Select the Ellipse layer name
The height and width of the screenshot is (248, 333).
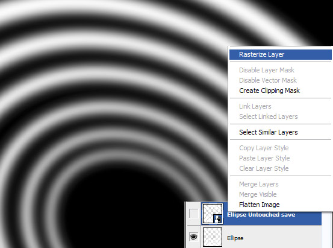(x=235, y=238)
